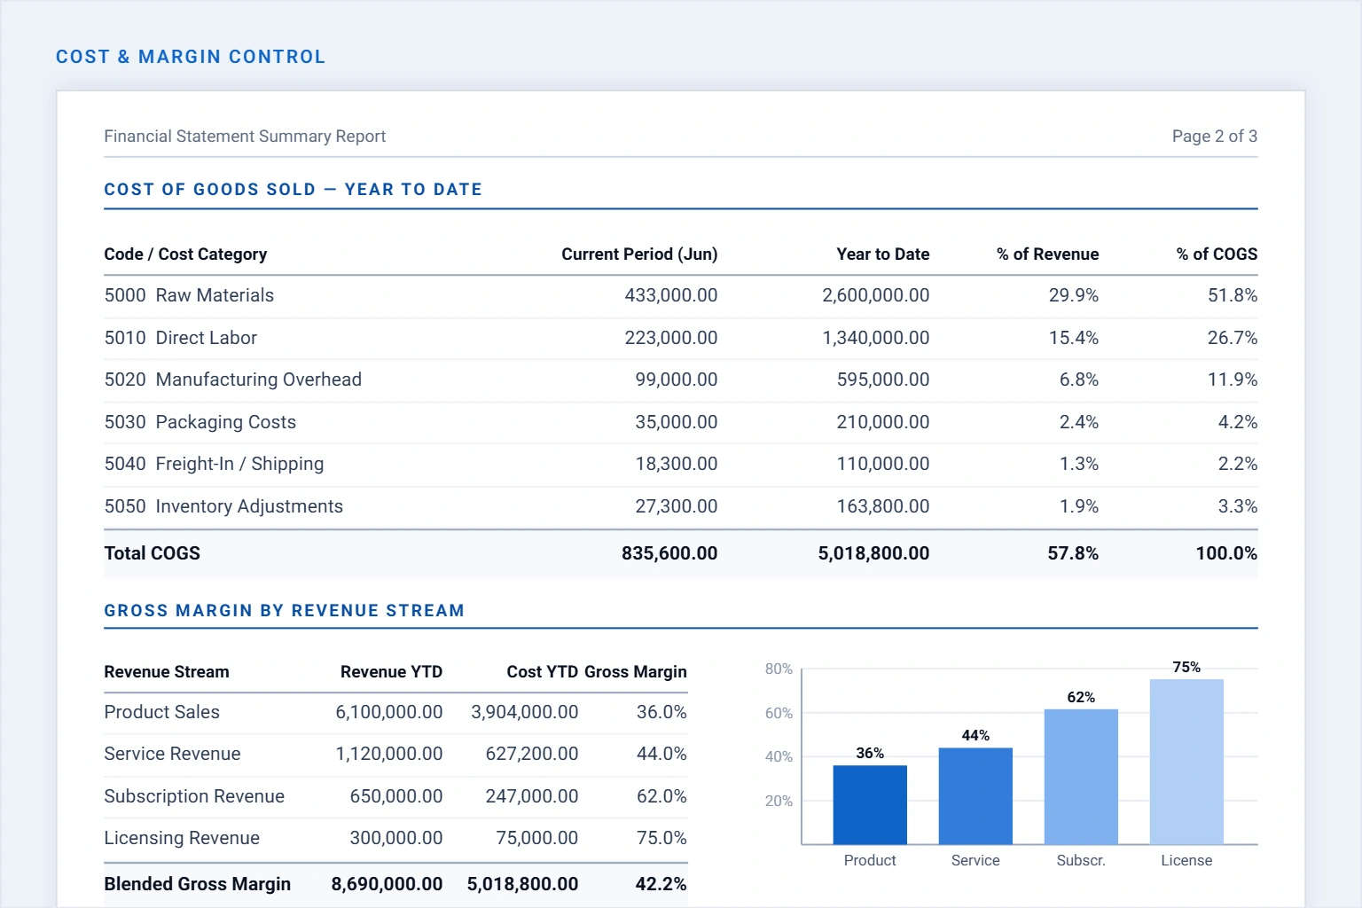This screenshot has height=908, width=1362.
Task: Click the Page 2 of 3 indicator
Action: [x=1215, y=137]
